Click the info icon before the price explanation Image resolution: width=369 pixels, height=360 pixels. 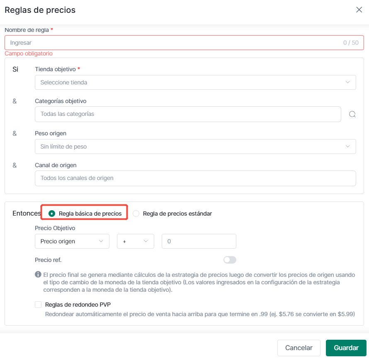(x=38, y=274)
